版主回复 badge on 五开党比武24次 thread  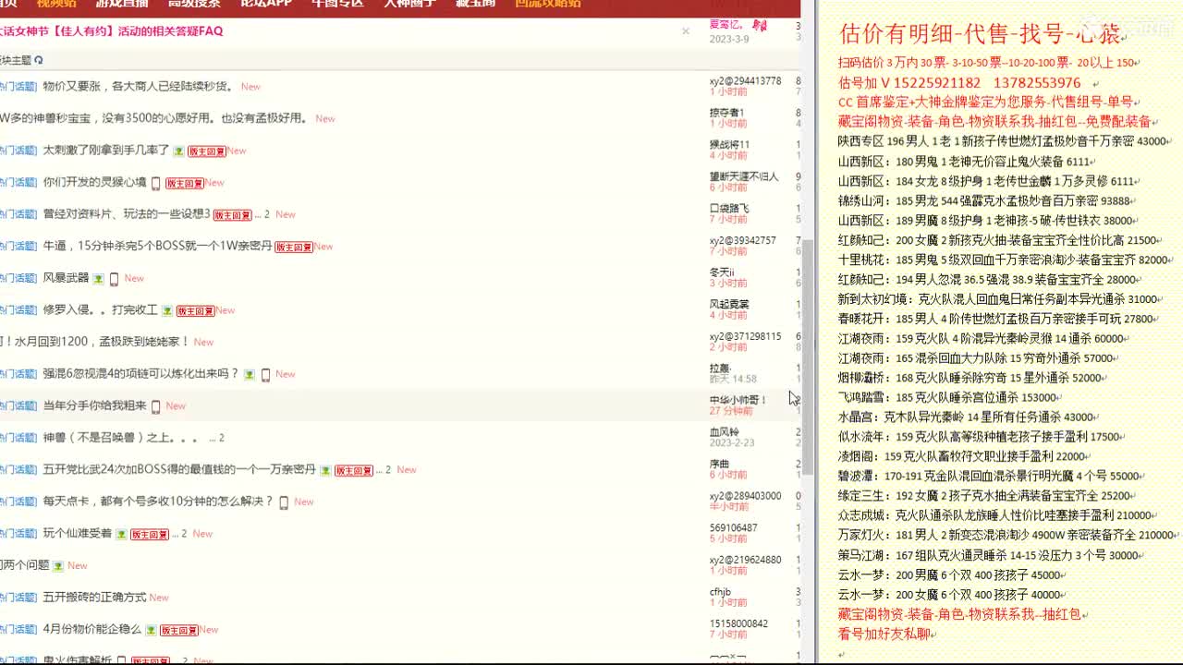354,470
